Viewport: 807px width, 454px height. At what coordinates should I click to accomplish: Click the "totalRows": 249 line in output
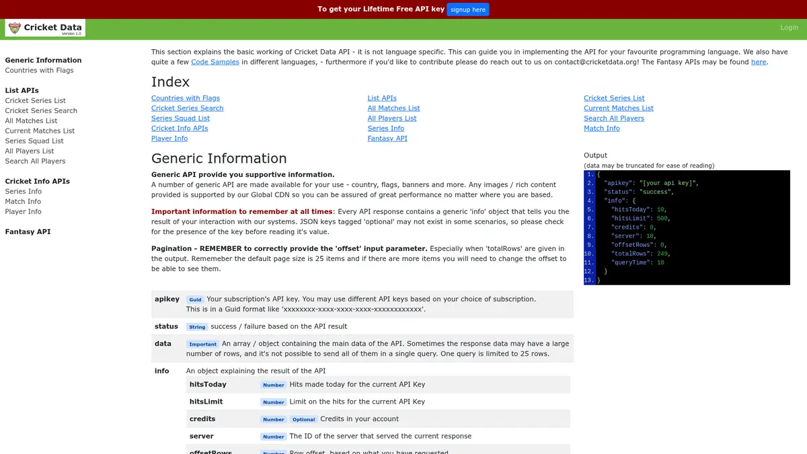tap(641, 254)
